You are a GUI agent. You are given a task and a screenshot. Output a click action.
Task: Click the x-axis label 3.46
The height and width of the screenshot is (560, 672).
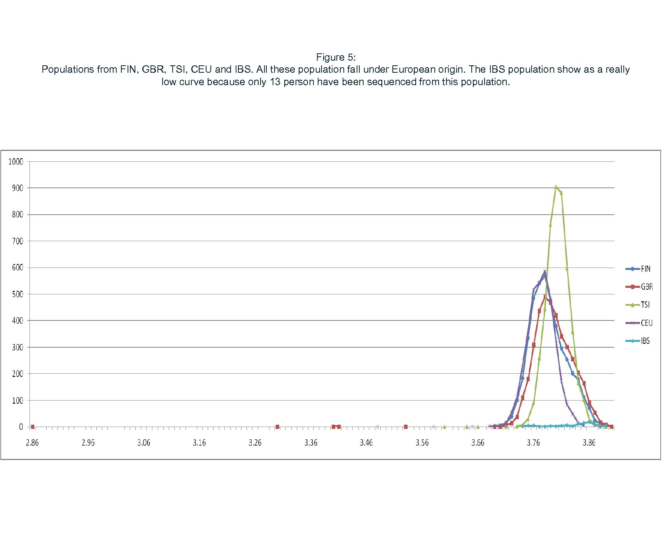click(x=366, y=443)
